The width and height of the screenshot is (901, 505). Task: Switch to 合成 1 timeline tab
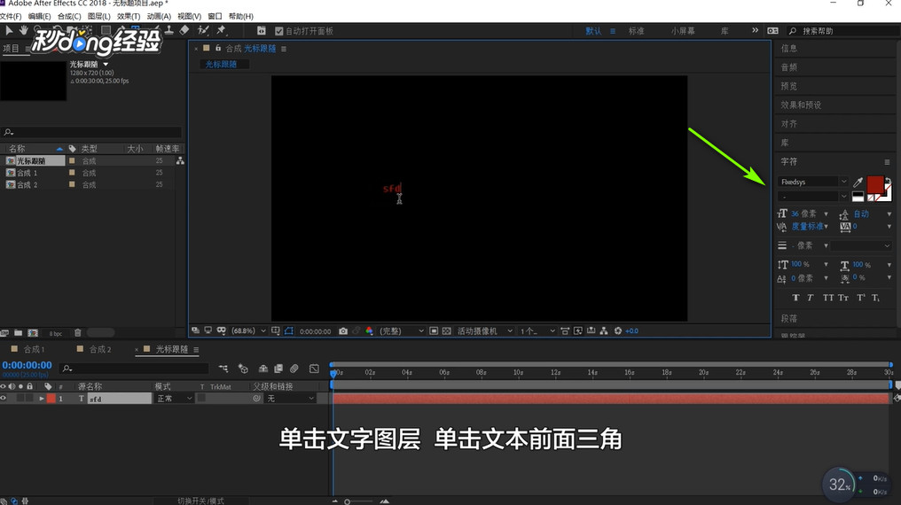(x=34, y=349)
